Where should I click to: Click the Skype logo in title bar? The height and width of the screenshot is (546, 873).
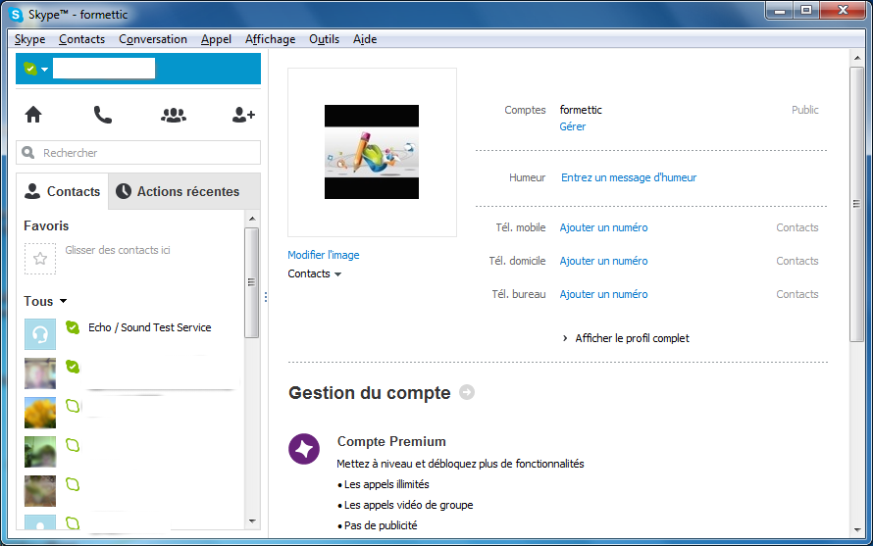(16, 15)
